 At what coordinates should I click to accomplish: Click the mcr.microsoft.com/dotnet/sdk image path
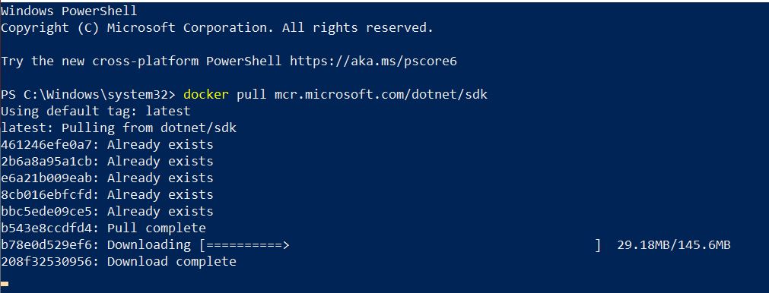point(381,95)
